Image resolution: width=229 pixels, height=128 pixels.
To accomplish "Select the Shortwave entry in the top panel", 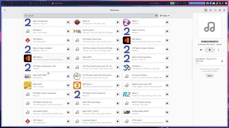I will click(x=57, y=3).
